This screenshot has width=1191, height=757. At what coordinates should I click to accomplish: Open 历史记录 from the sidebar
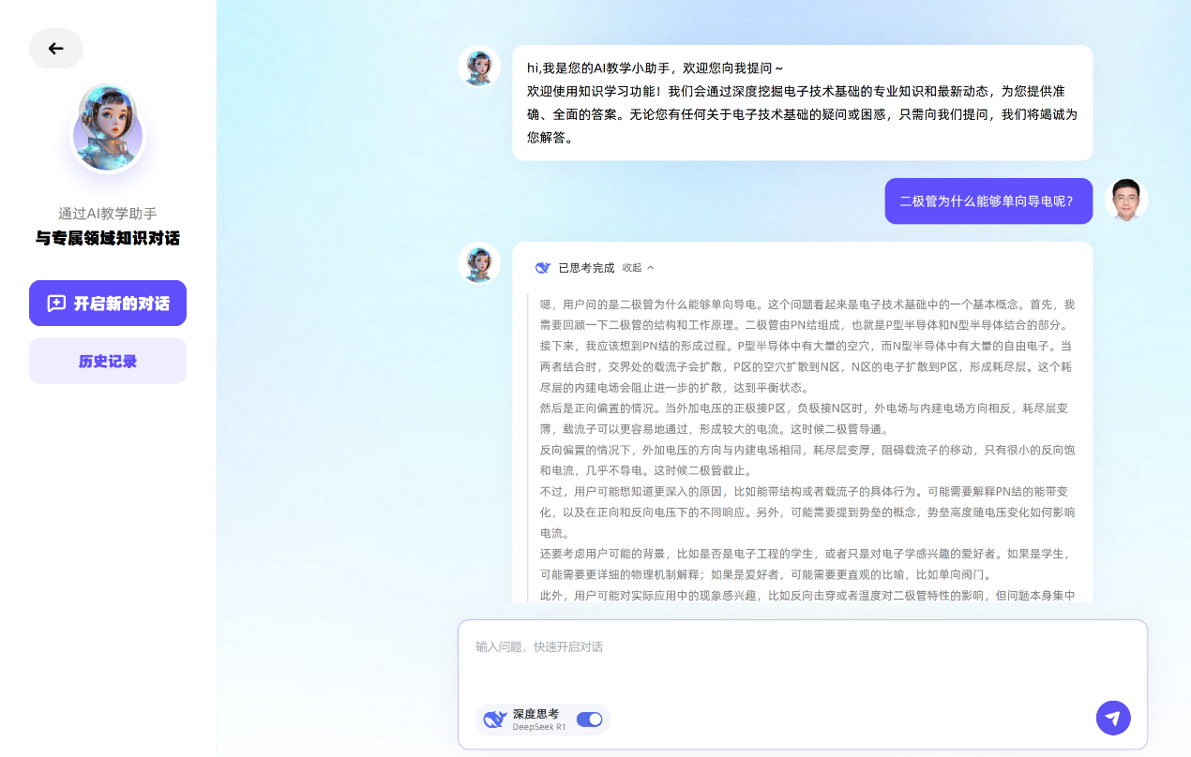pyautogui.click(x=108, y=362)
